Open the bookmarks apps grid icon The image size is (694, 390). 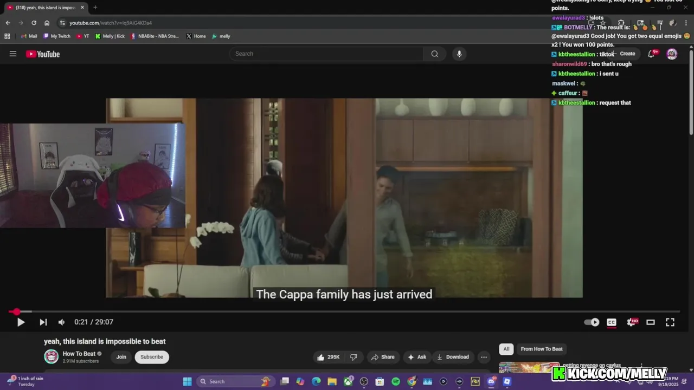pos(7,36)
